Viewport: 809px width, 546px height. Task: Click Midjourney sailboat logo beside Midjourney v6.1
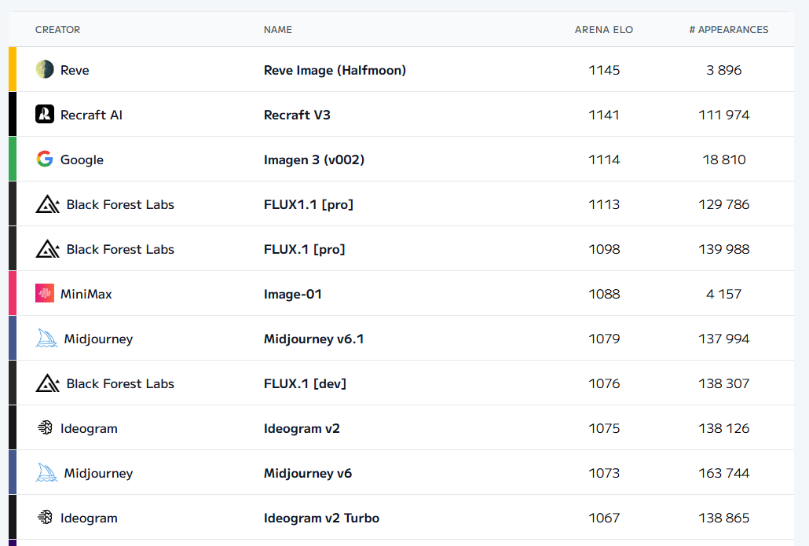tap(47, 339)
